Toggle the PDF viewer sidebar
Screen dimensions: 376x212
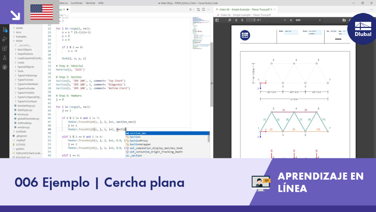[217, 20]
